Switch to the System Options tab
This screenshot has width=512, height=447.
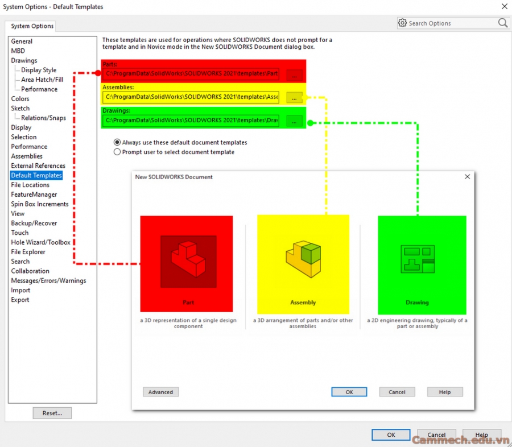pyautogui.click(x=32, y=26)
